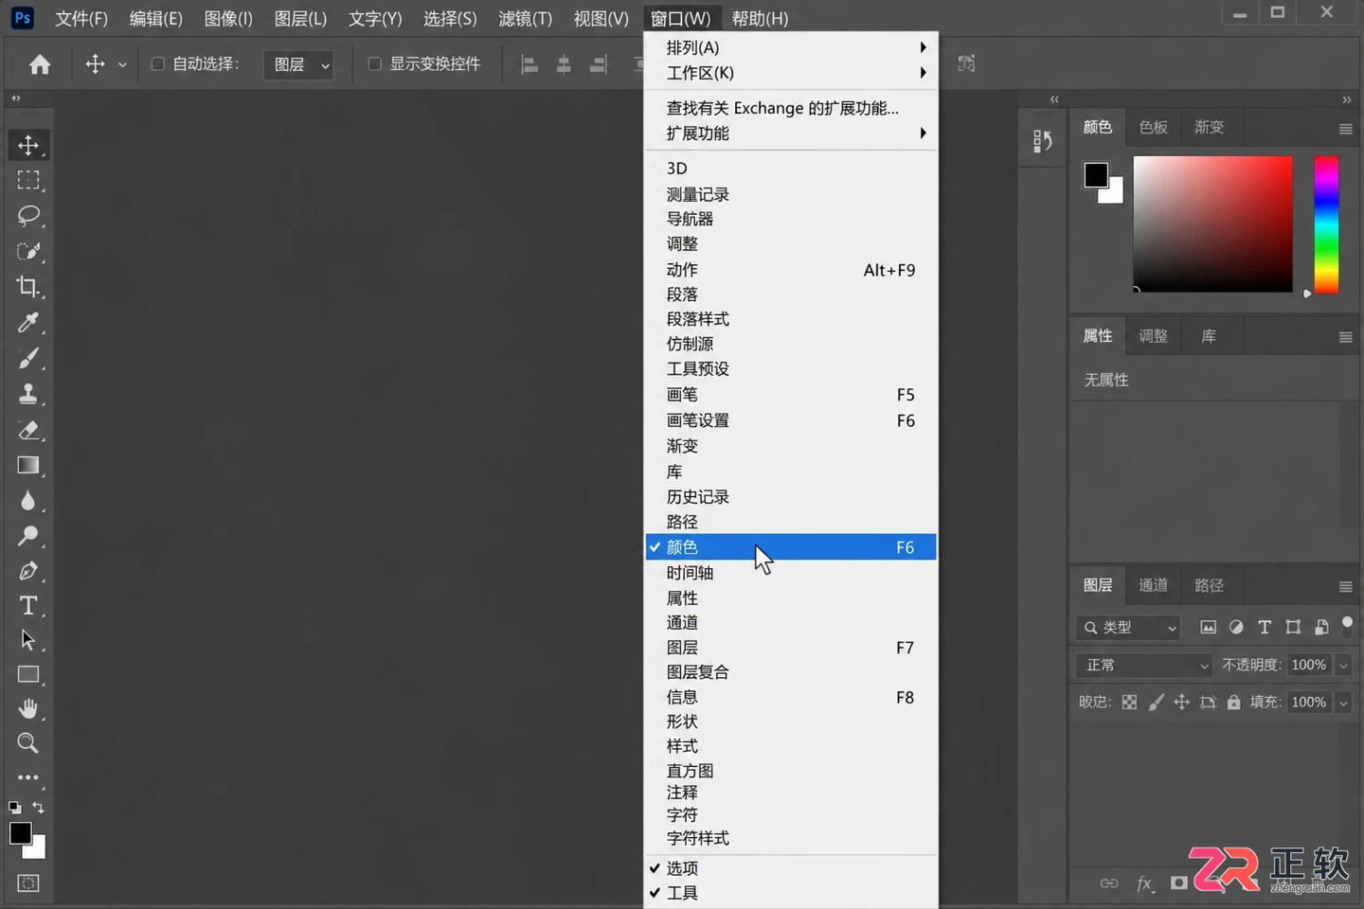Click the foreground color swatch in Color panel
Image resolution: width=1364 pixels, height=909 pixels.
[x=1096, y=175]
